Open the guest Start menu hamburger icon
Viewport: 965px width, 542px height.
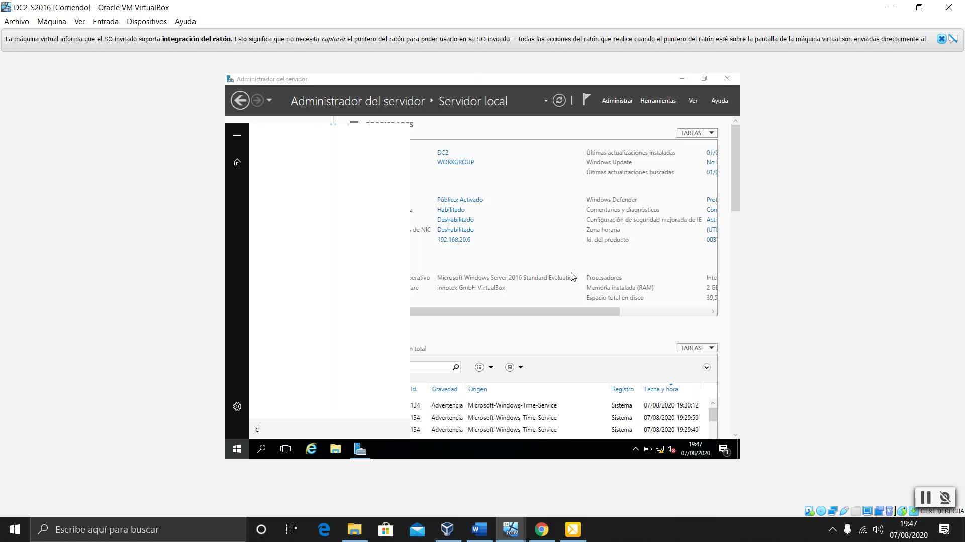click(x=237, y=138)
